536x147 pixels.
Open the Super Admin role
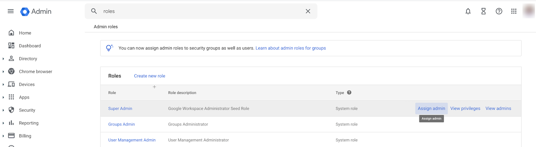pos(120,108)
